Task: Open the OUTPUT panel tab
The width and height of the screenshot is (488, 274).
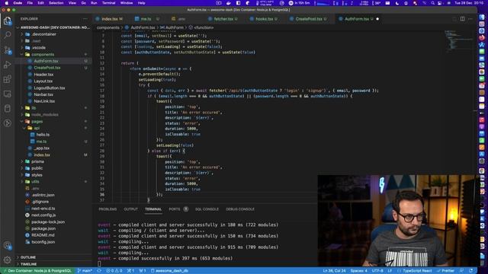Action: (x=130, y=209)
